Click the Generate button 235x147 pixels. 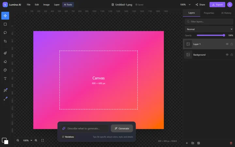(x=122, y=128)
